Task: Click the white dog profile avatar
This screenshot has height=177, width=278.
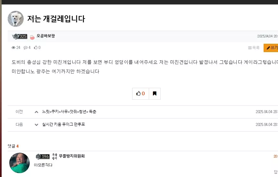Action: tap(16, 19)
